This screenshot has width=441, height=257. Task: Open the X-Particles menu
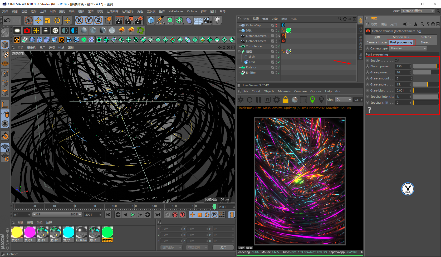click(x=176, y=11)
